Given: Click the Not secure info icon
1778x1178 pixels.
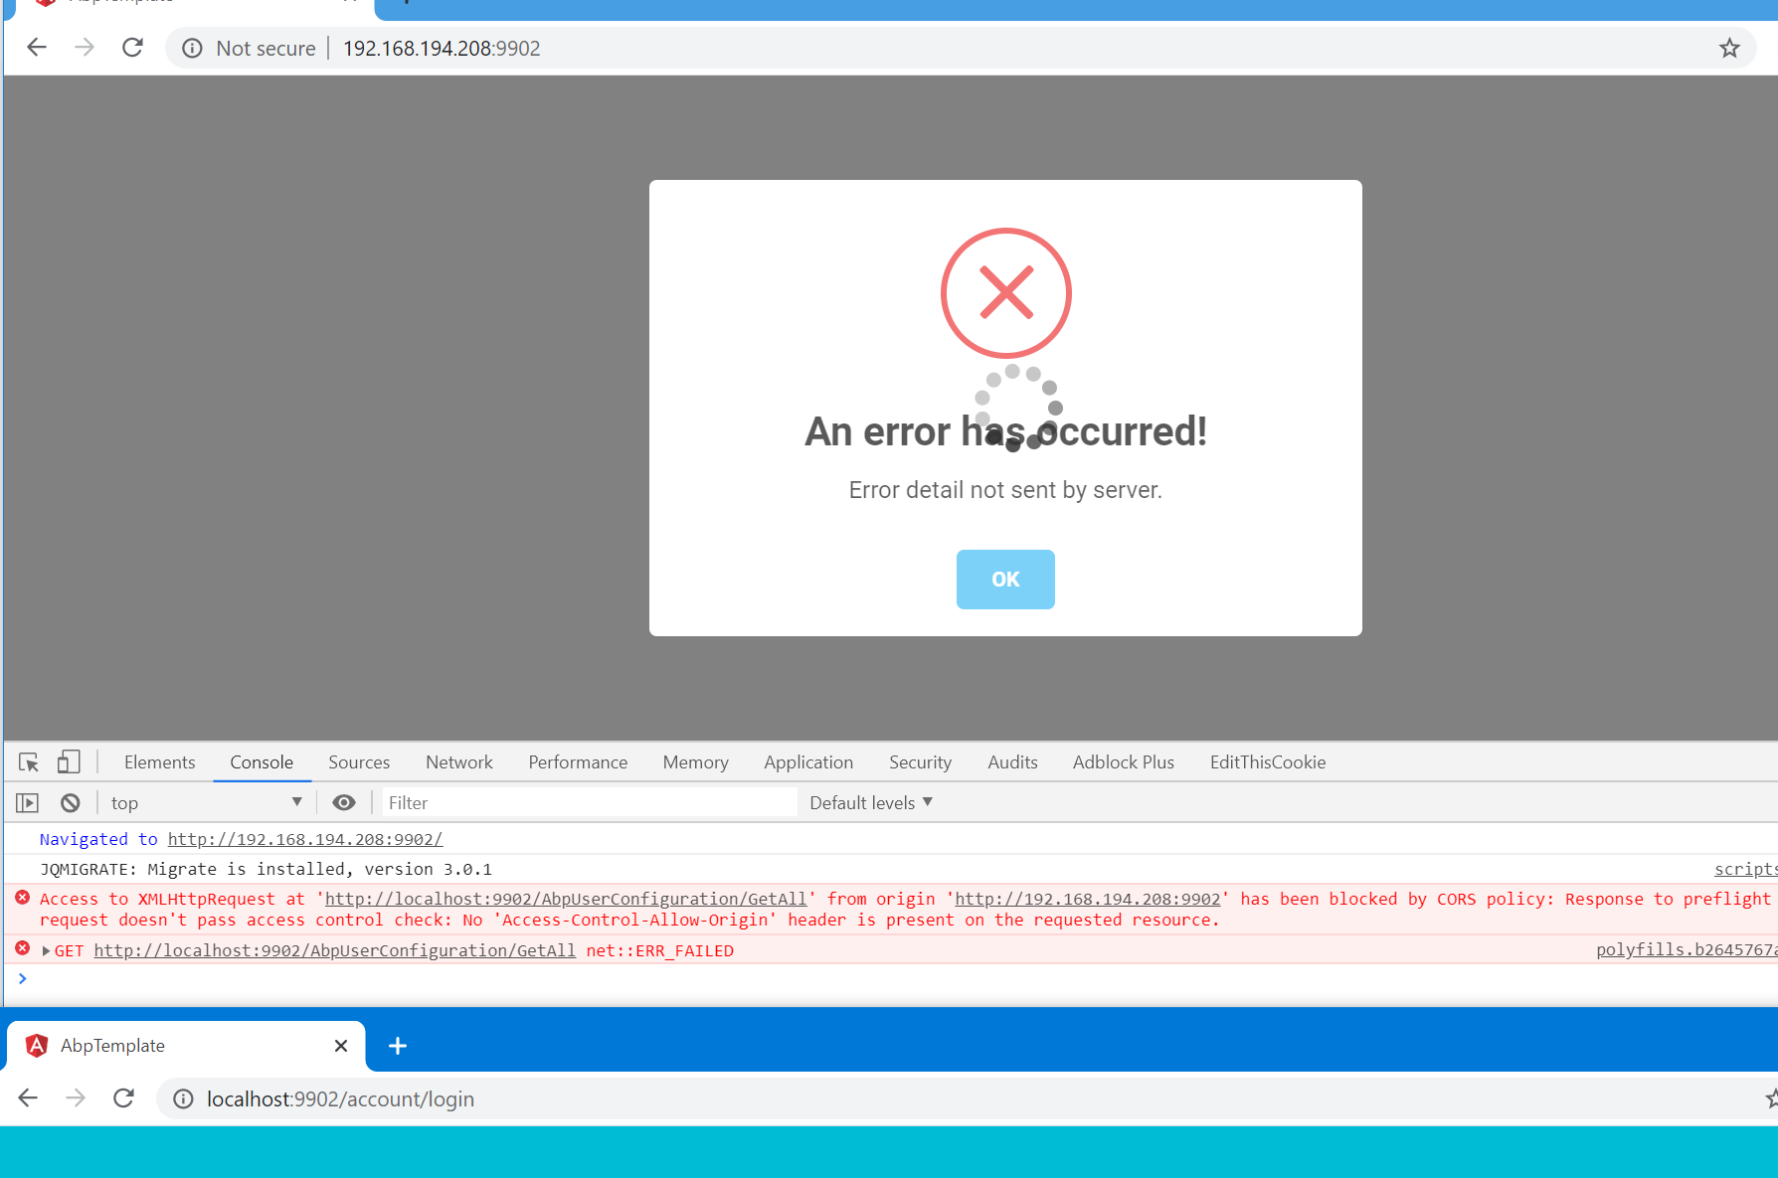Looking at the screenshot, I should click(191, 48).
